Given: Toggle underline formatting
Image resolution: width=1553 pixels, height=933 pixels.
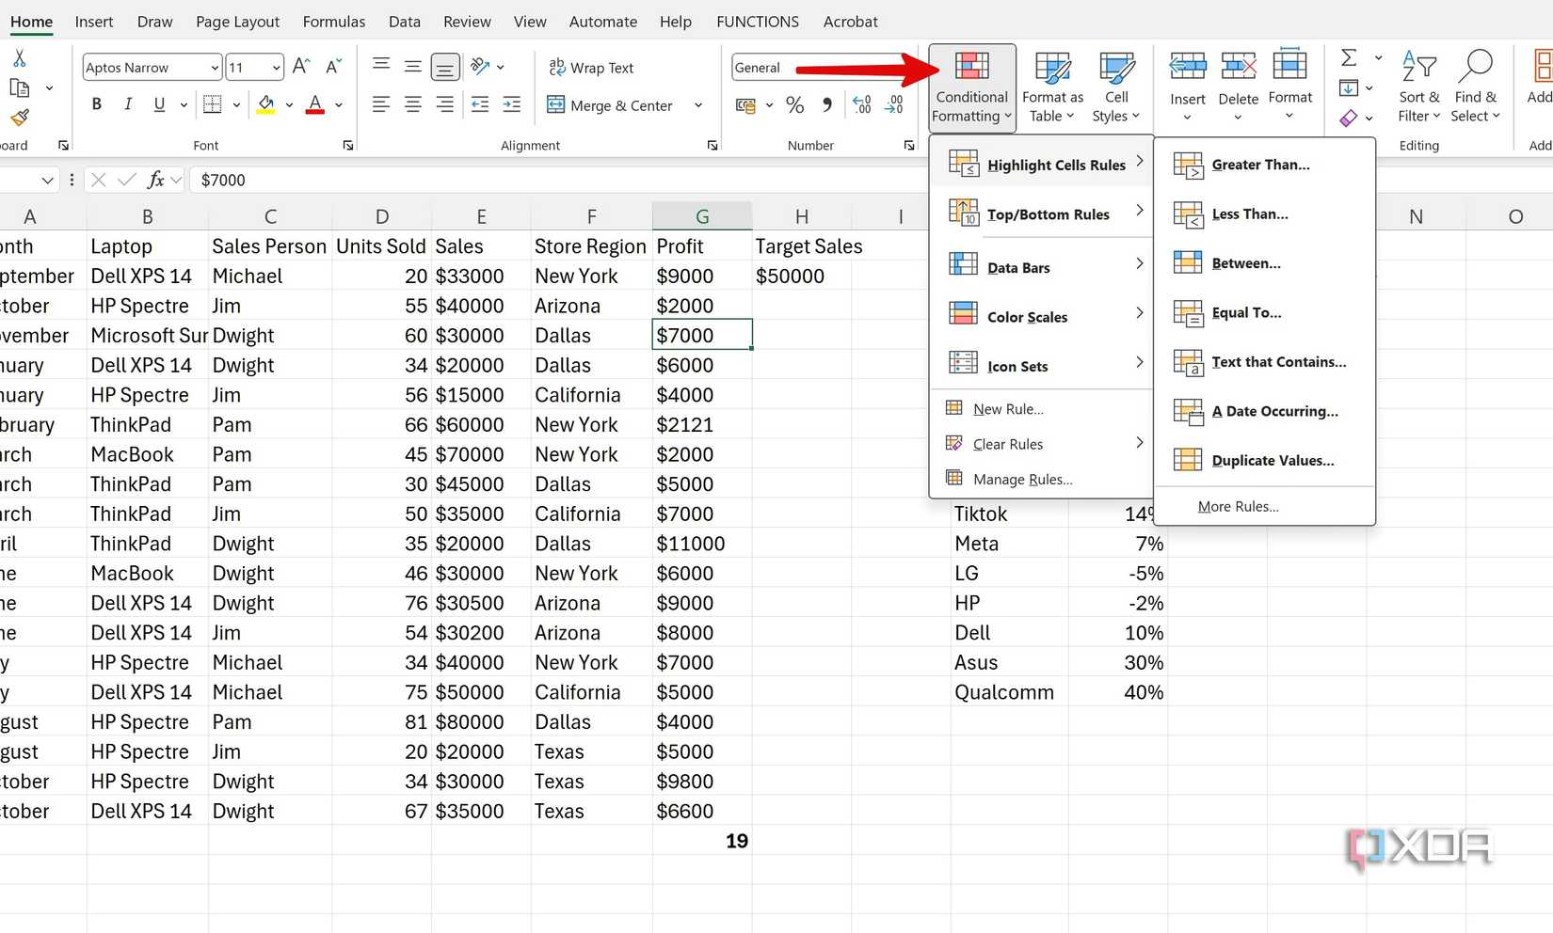Looking at the screenshot, I should (159, 104).
